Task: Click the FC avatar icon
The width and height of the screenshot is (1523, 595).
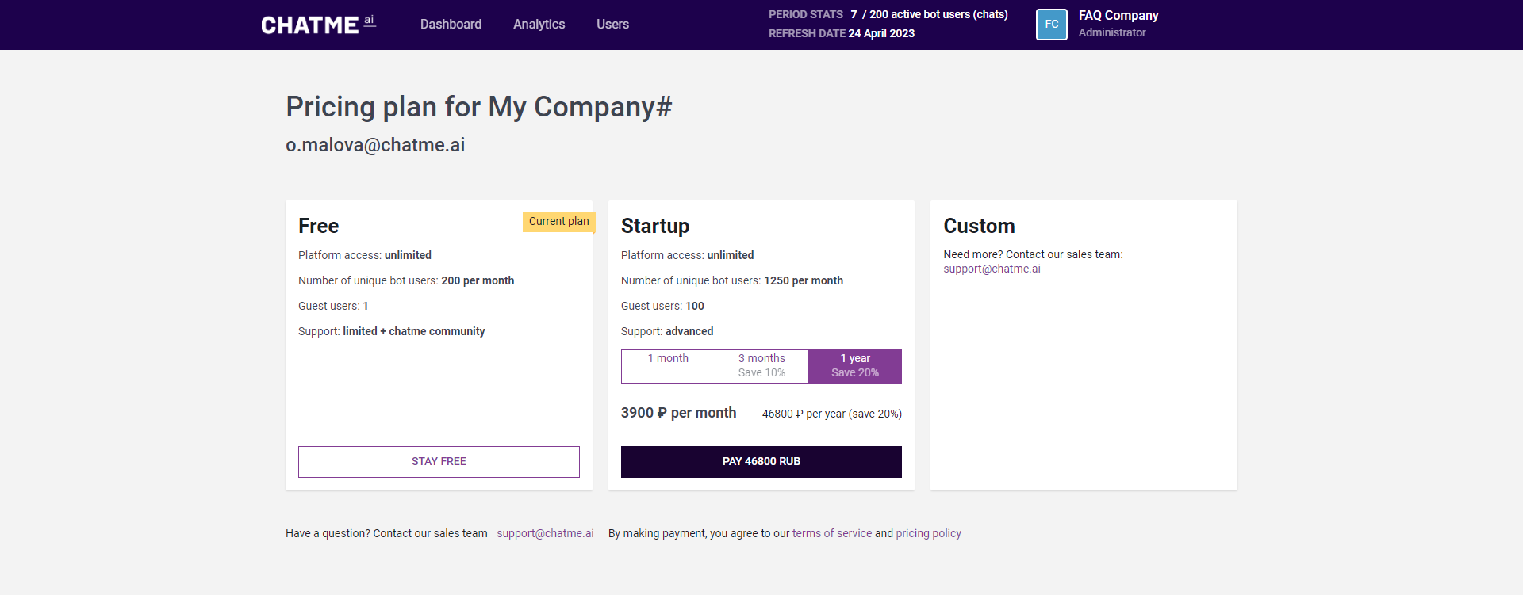Action: (x=1051, y=25)
